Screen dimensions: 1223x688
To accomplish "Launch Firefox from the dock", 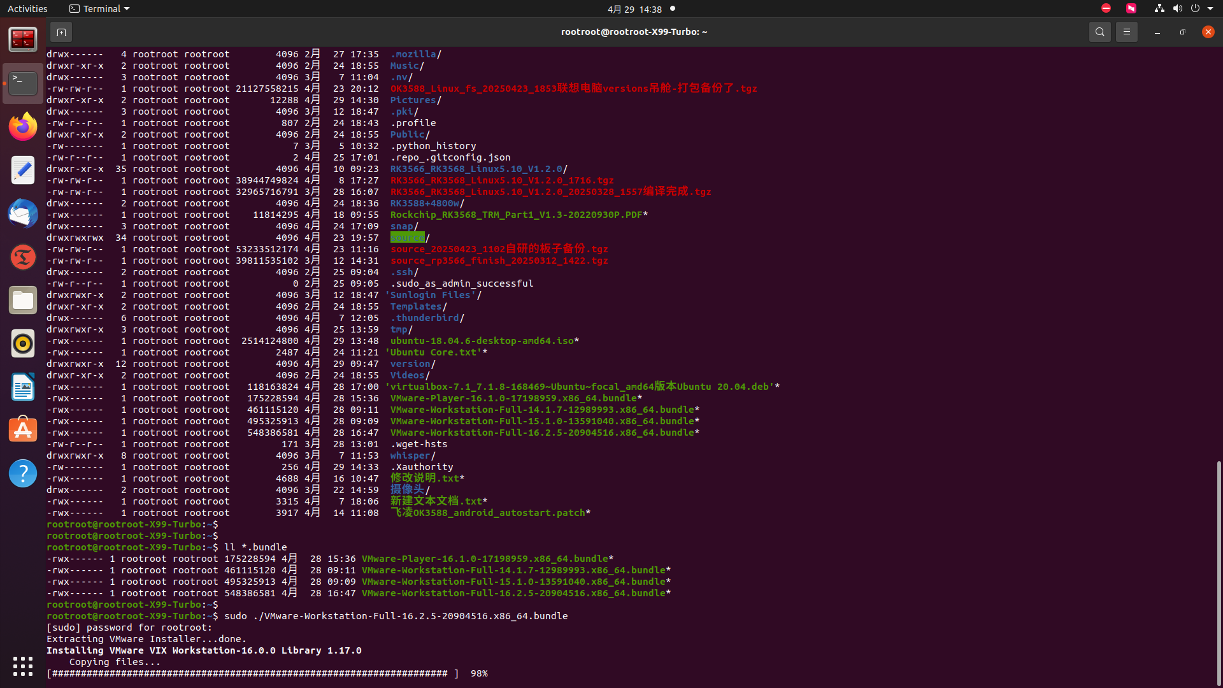I will click(x=23, y=127).
